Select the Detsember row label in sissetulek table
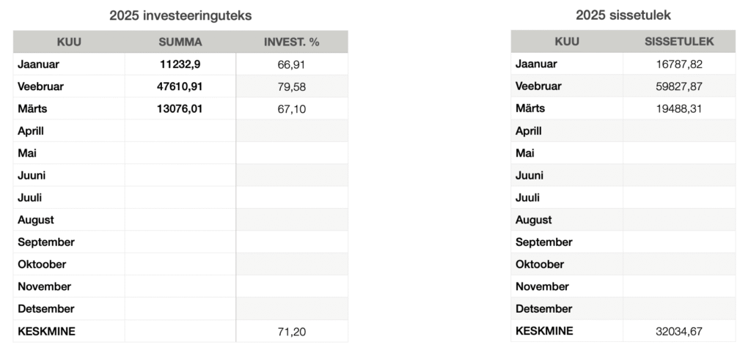 [x=543, y=309]
